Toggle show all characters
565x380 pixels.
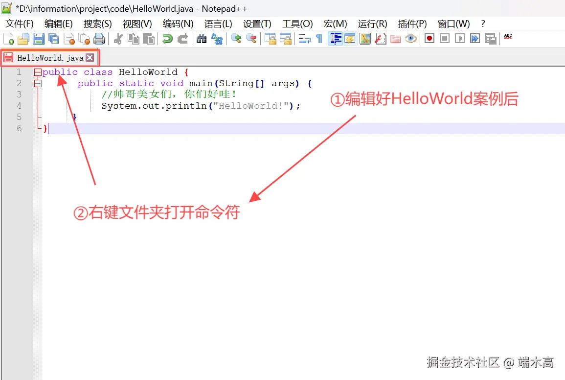(319, 38)
